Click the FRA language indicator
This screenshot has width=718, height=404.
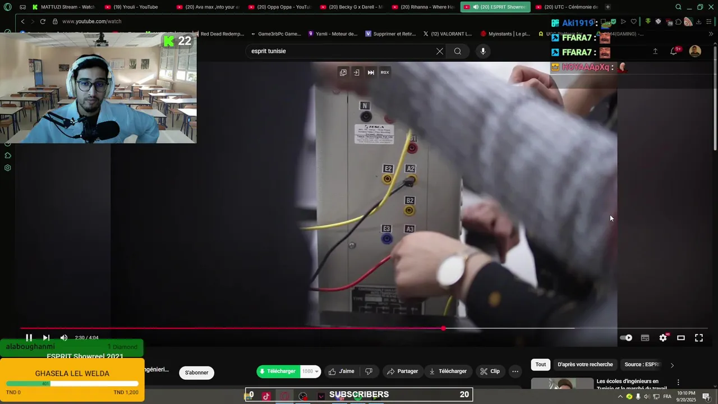667,397
